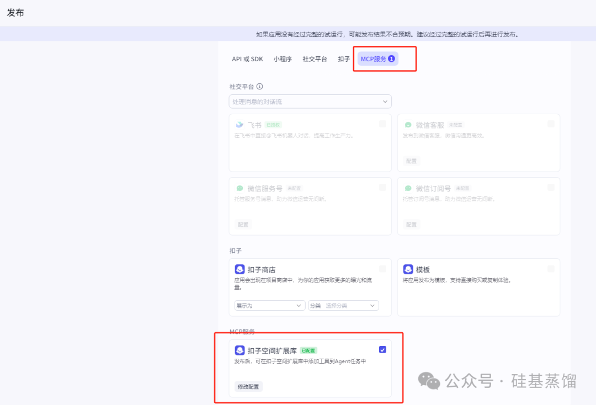Image resolution: width=596 pixels, height=405 pixels.
Task: Click the 已授权 badge beside 飞书
Action: [273, 125]
